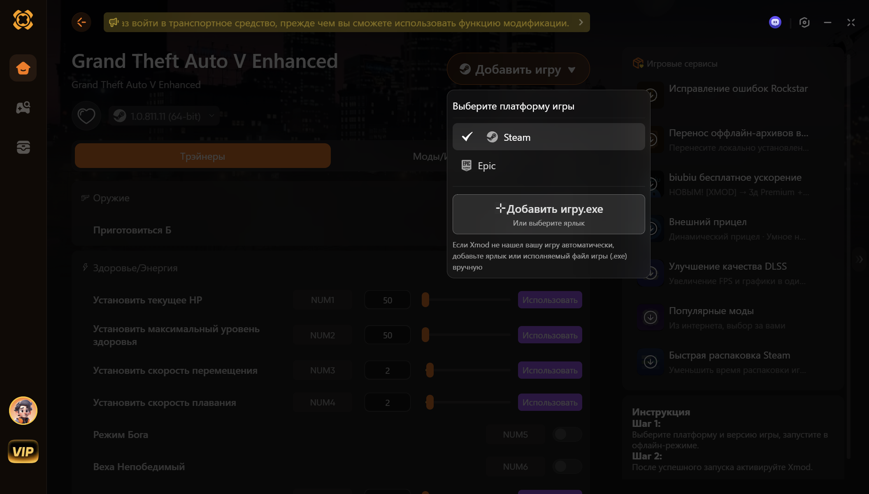Expand the announcement banner chevron

coord(581,22)
